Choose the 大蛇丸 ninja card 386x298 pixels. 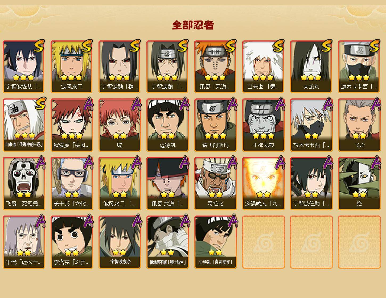pos(311,67)
